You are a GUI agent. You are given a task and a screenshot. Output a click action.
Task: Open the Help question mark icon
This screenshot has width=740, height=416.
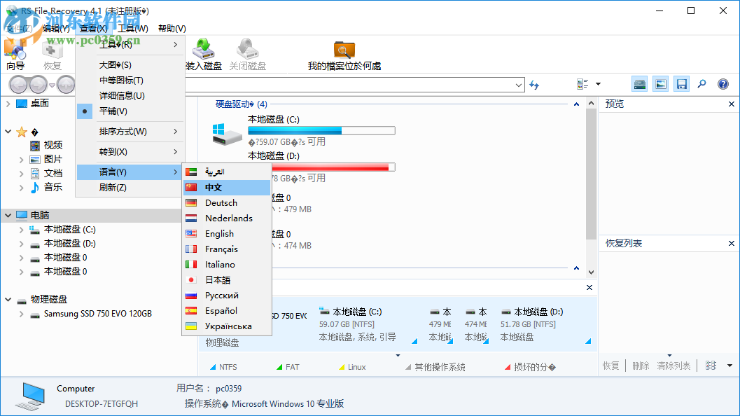[722, 84]
